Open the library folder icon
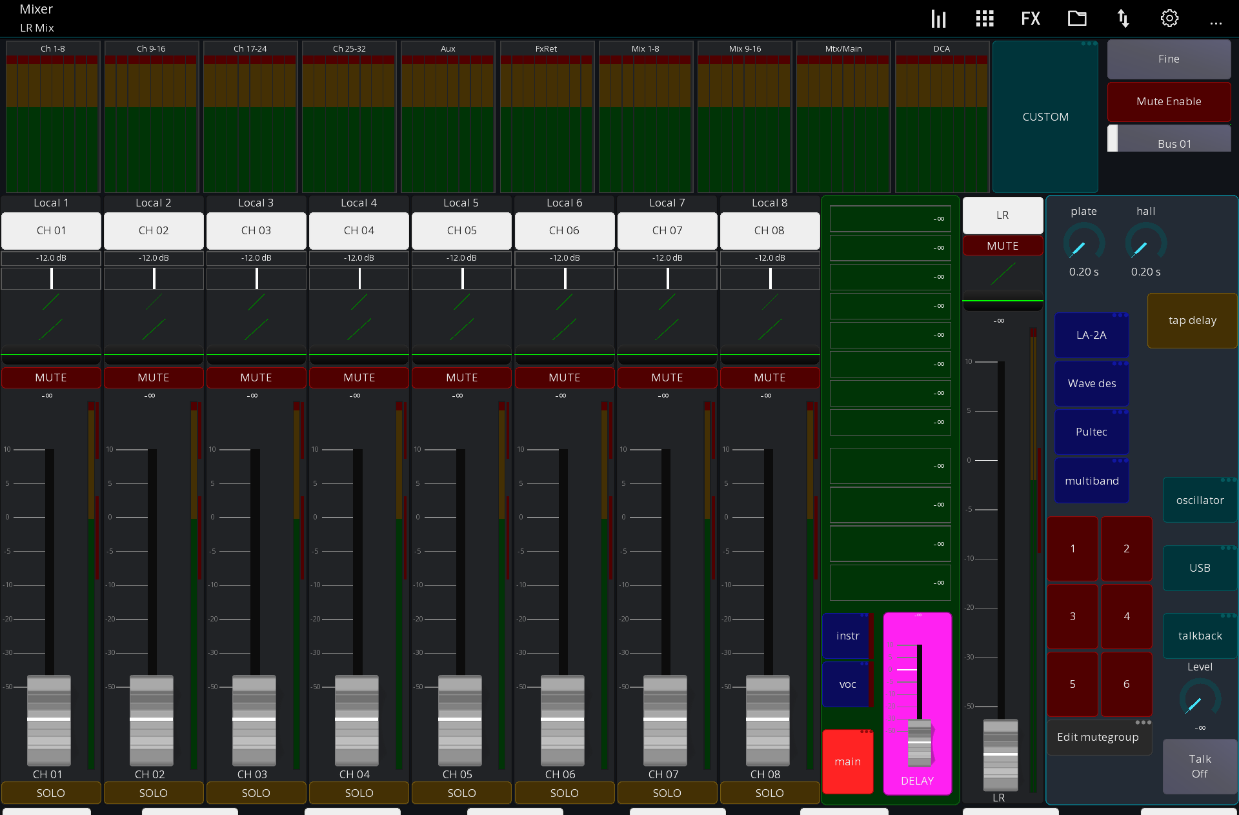 click(x=1077, y=18)
